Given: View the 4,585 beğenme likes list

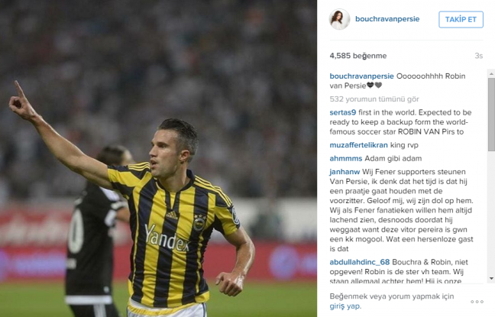Looking at the screenshot, I should point(358,56).
